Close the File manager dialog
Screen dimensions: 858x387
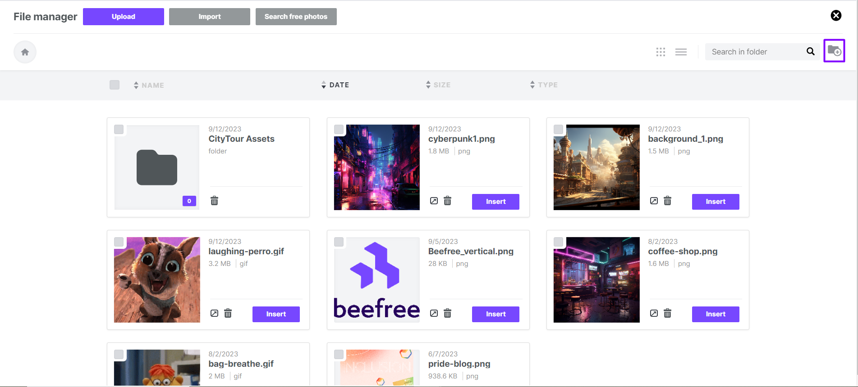pyautogui.click(x=836, y=15)
